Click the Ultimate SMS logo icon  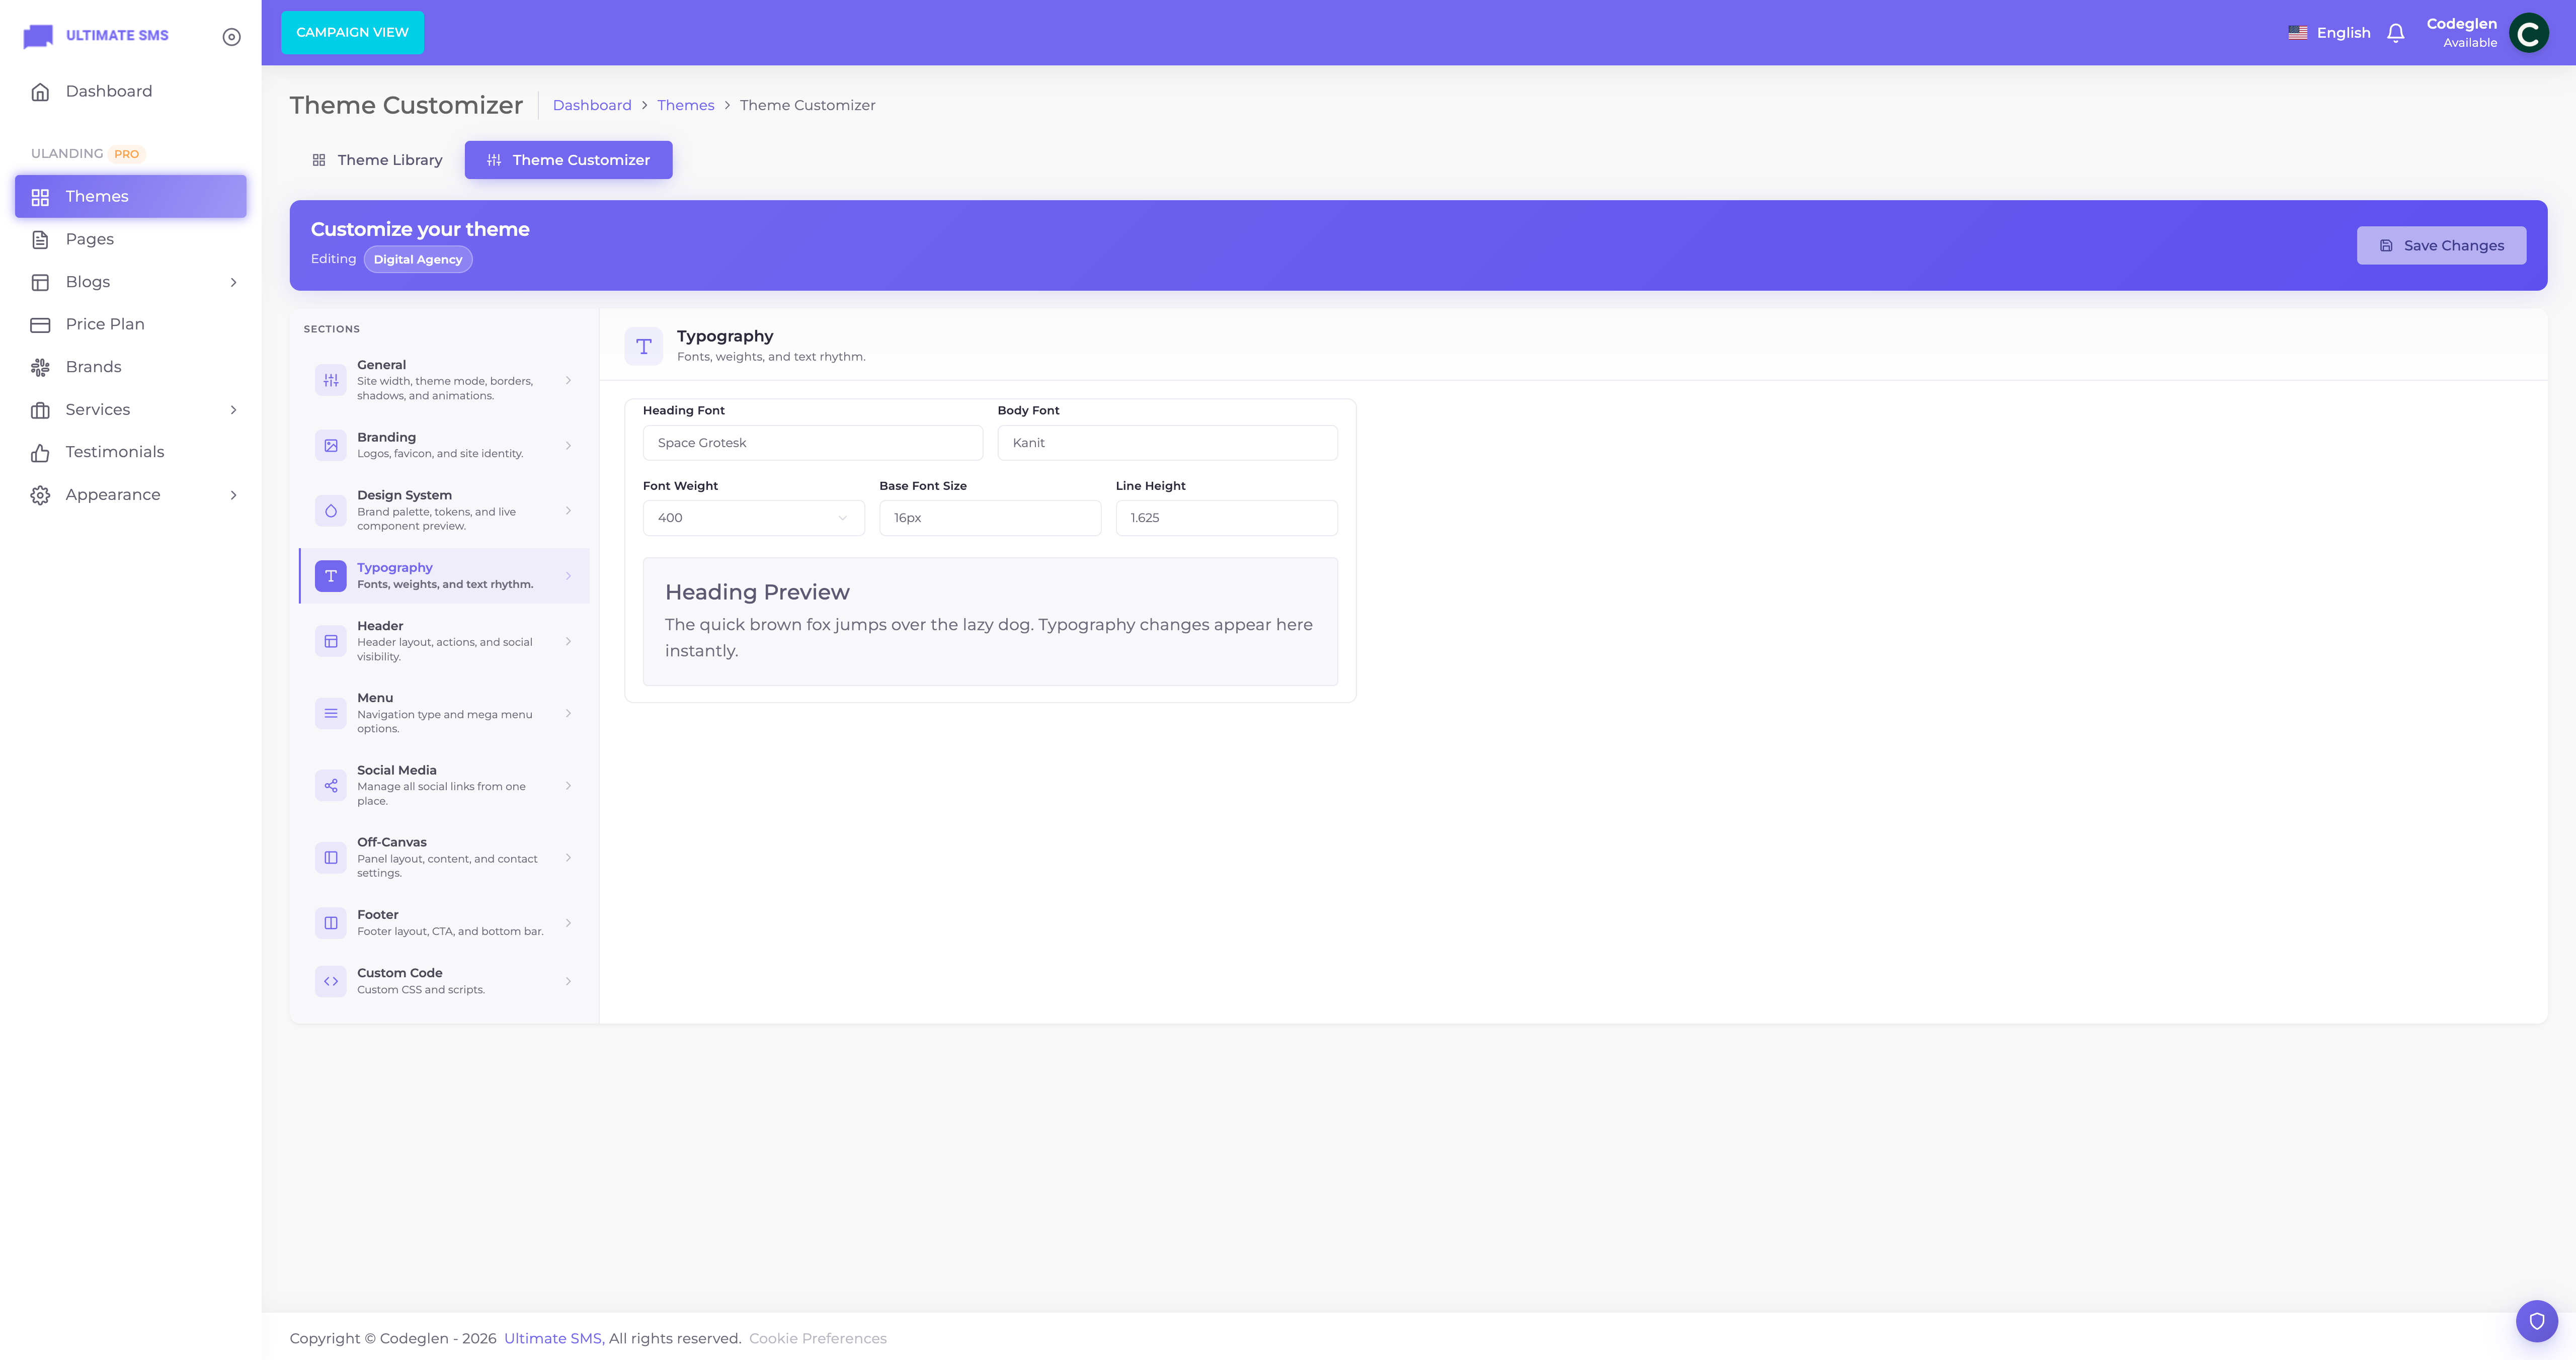38,36
